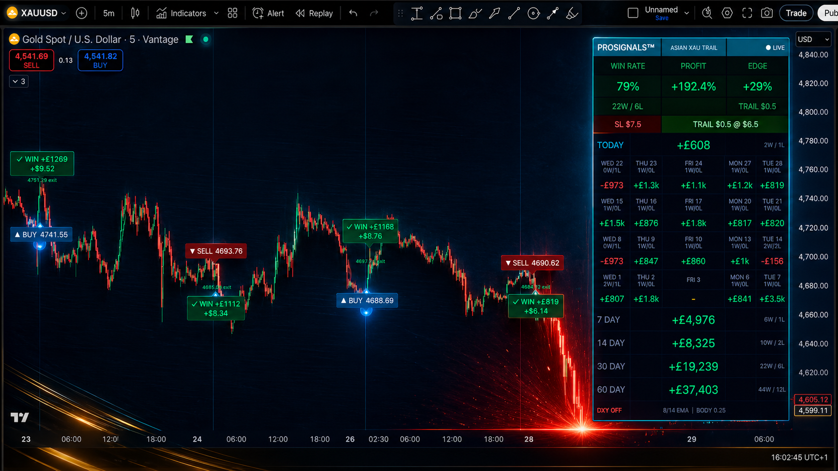The width and height of the screenshot is (838, 471).
Task: Select the eraser tool
Action: point(572,14)
